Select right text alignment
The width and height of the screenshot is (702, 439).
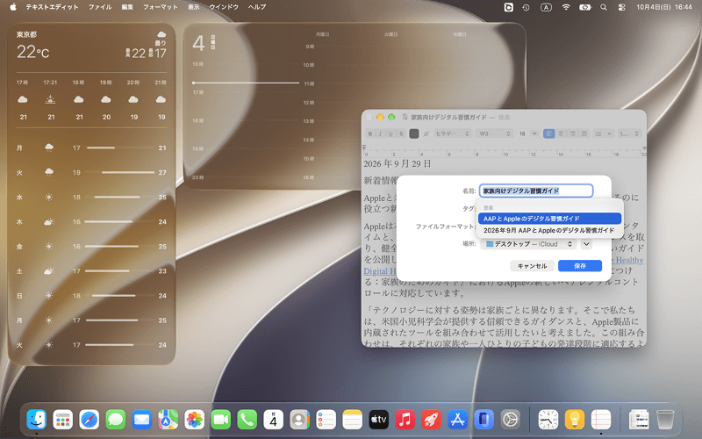pos(572,133)
